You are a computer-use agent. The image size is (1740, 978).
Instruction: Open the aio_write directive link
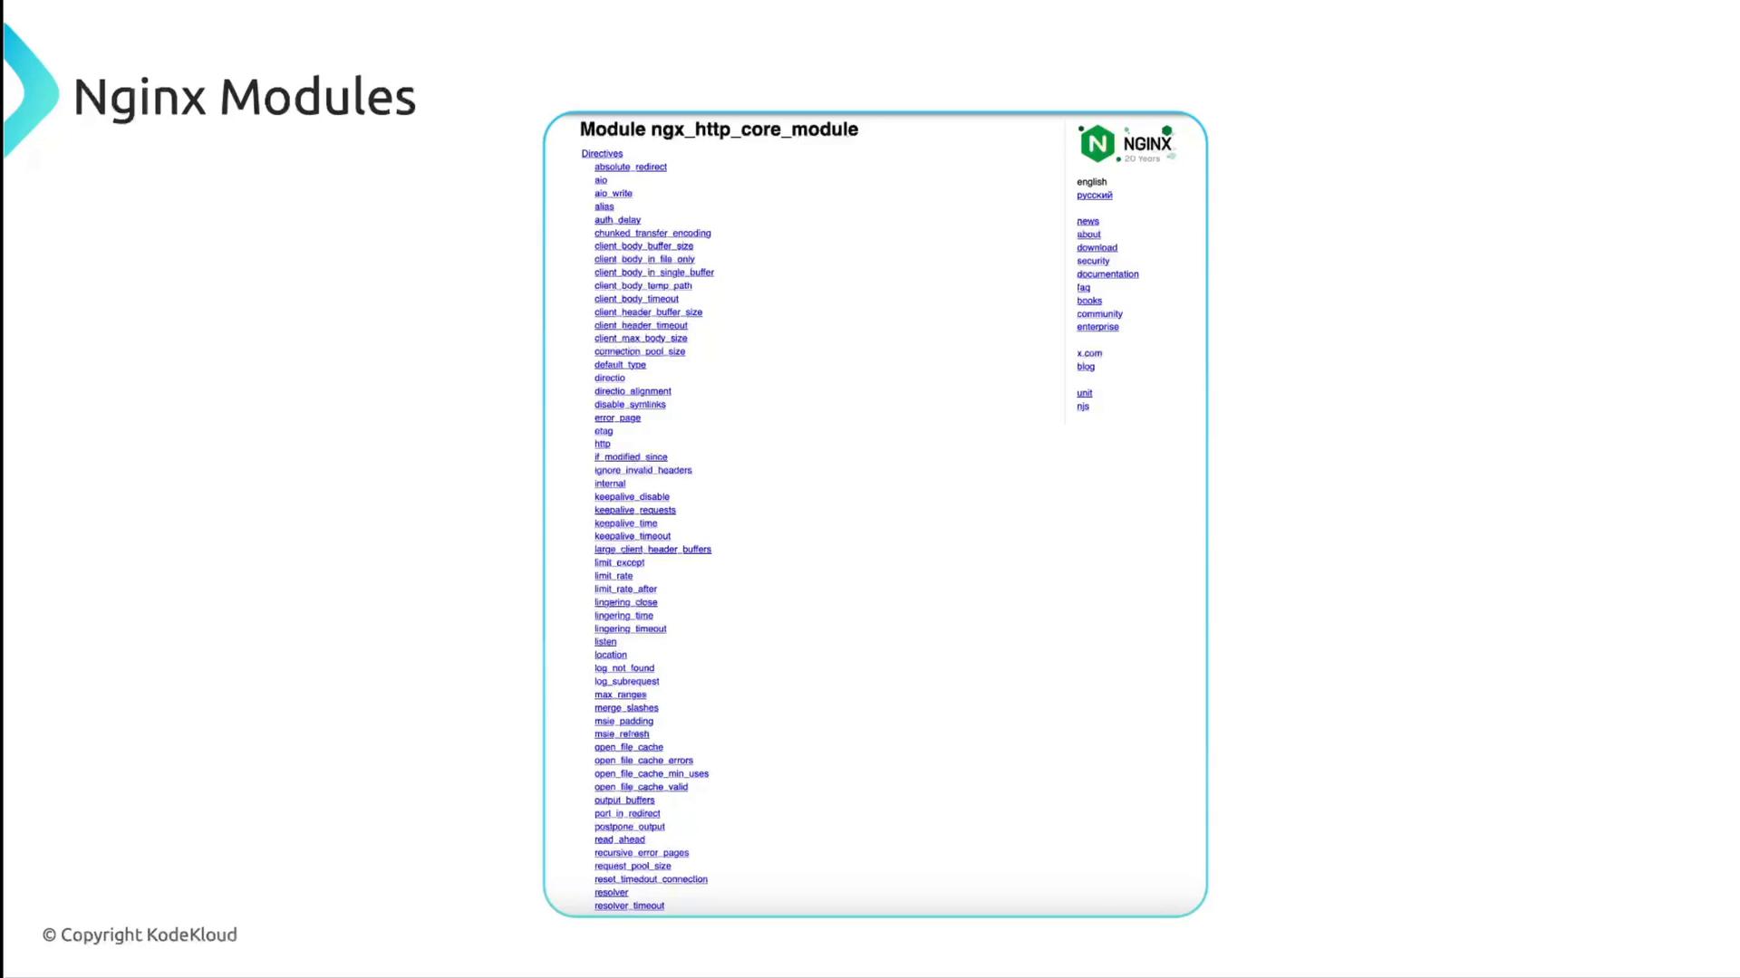(614, 193)
